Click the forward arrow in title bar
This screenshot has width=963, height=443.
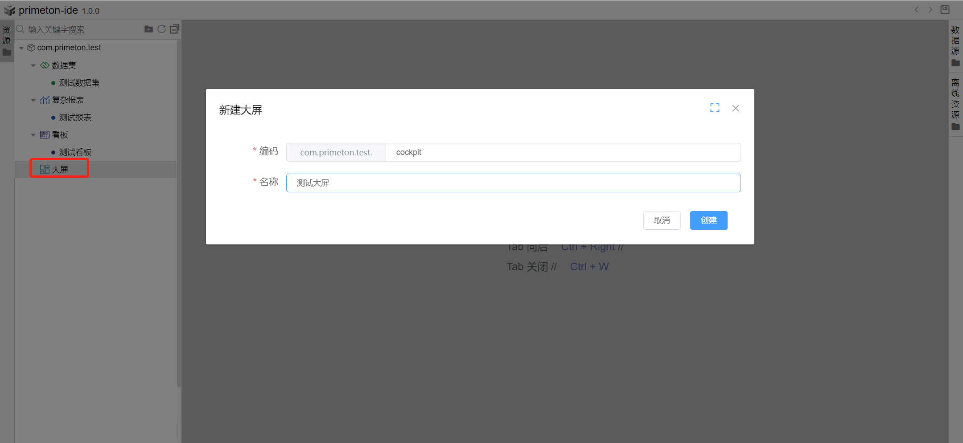point(930,10)
